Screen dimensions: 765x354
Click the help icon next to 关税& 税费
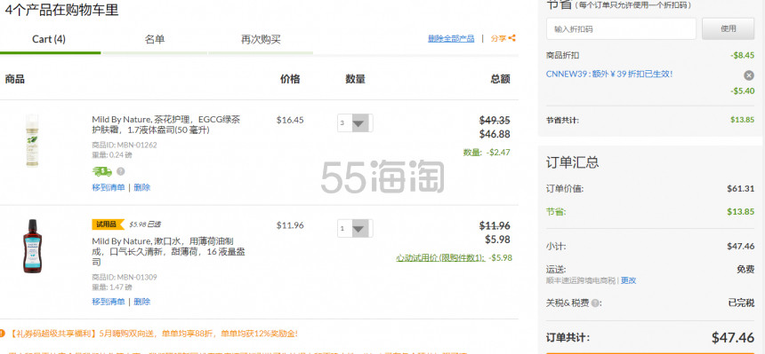[x=595, y=303]
